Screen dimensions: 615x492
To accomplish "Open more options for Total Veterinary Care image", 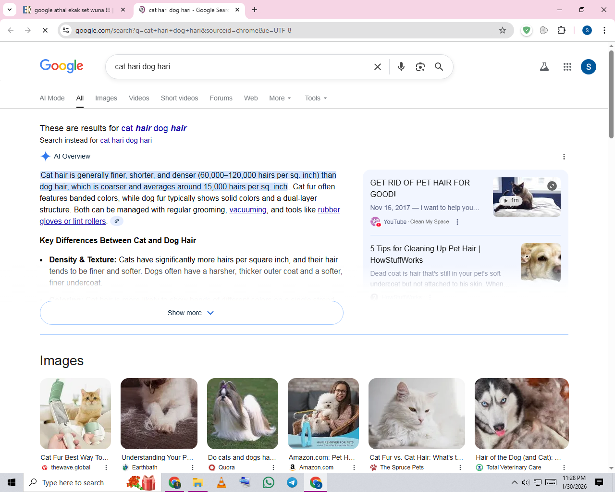I will [x=564, y=467].
